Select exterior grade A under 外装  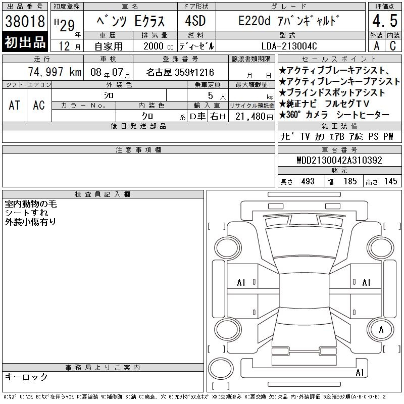point(376,46)
